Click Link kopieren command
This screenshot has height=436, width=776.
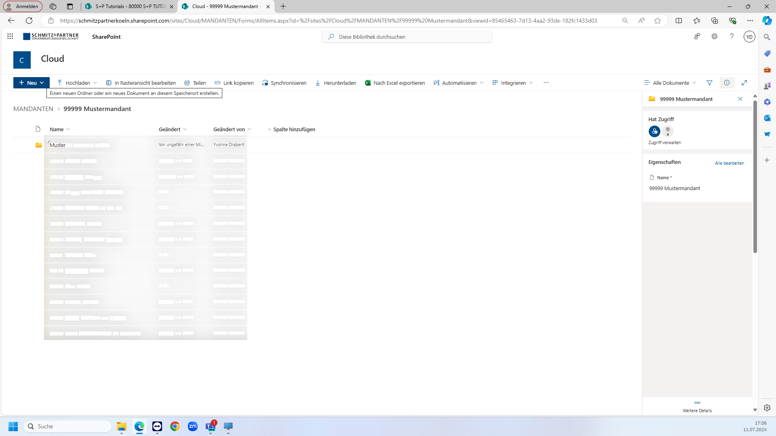click(234, 83)
